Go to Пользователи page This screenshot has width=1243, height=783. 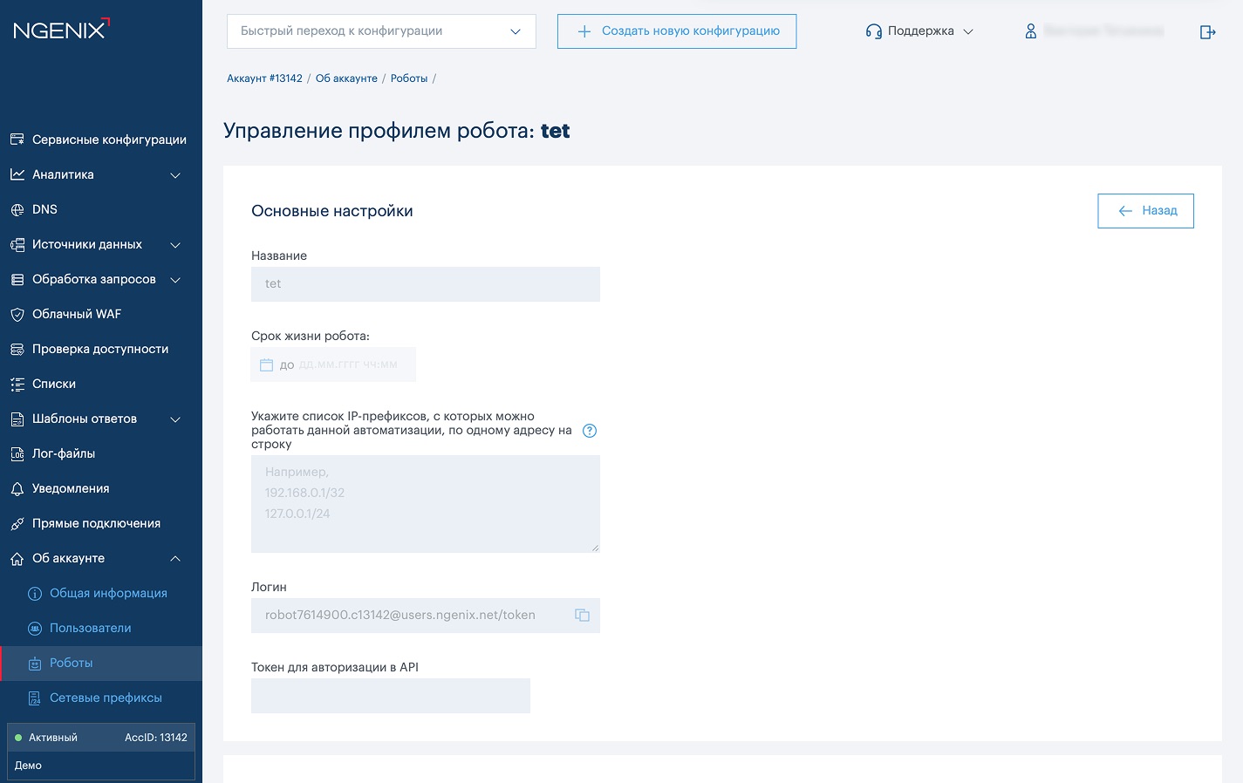pyautogui.click(x=90, y=628)
